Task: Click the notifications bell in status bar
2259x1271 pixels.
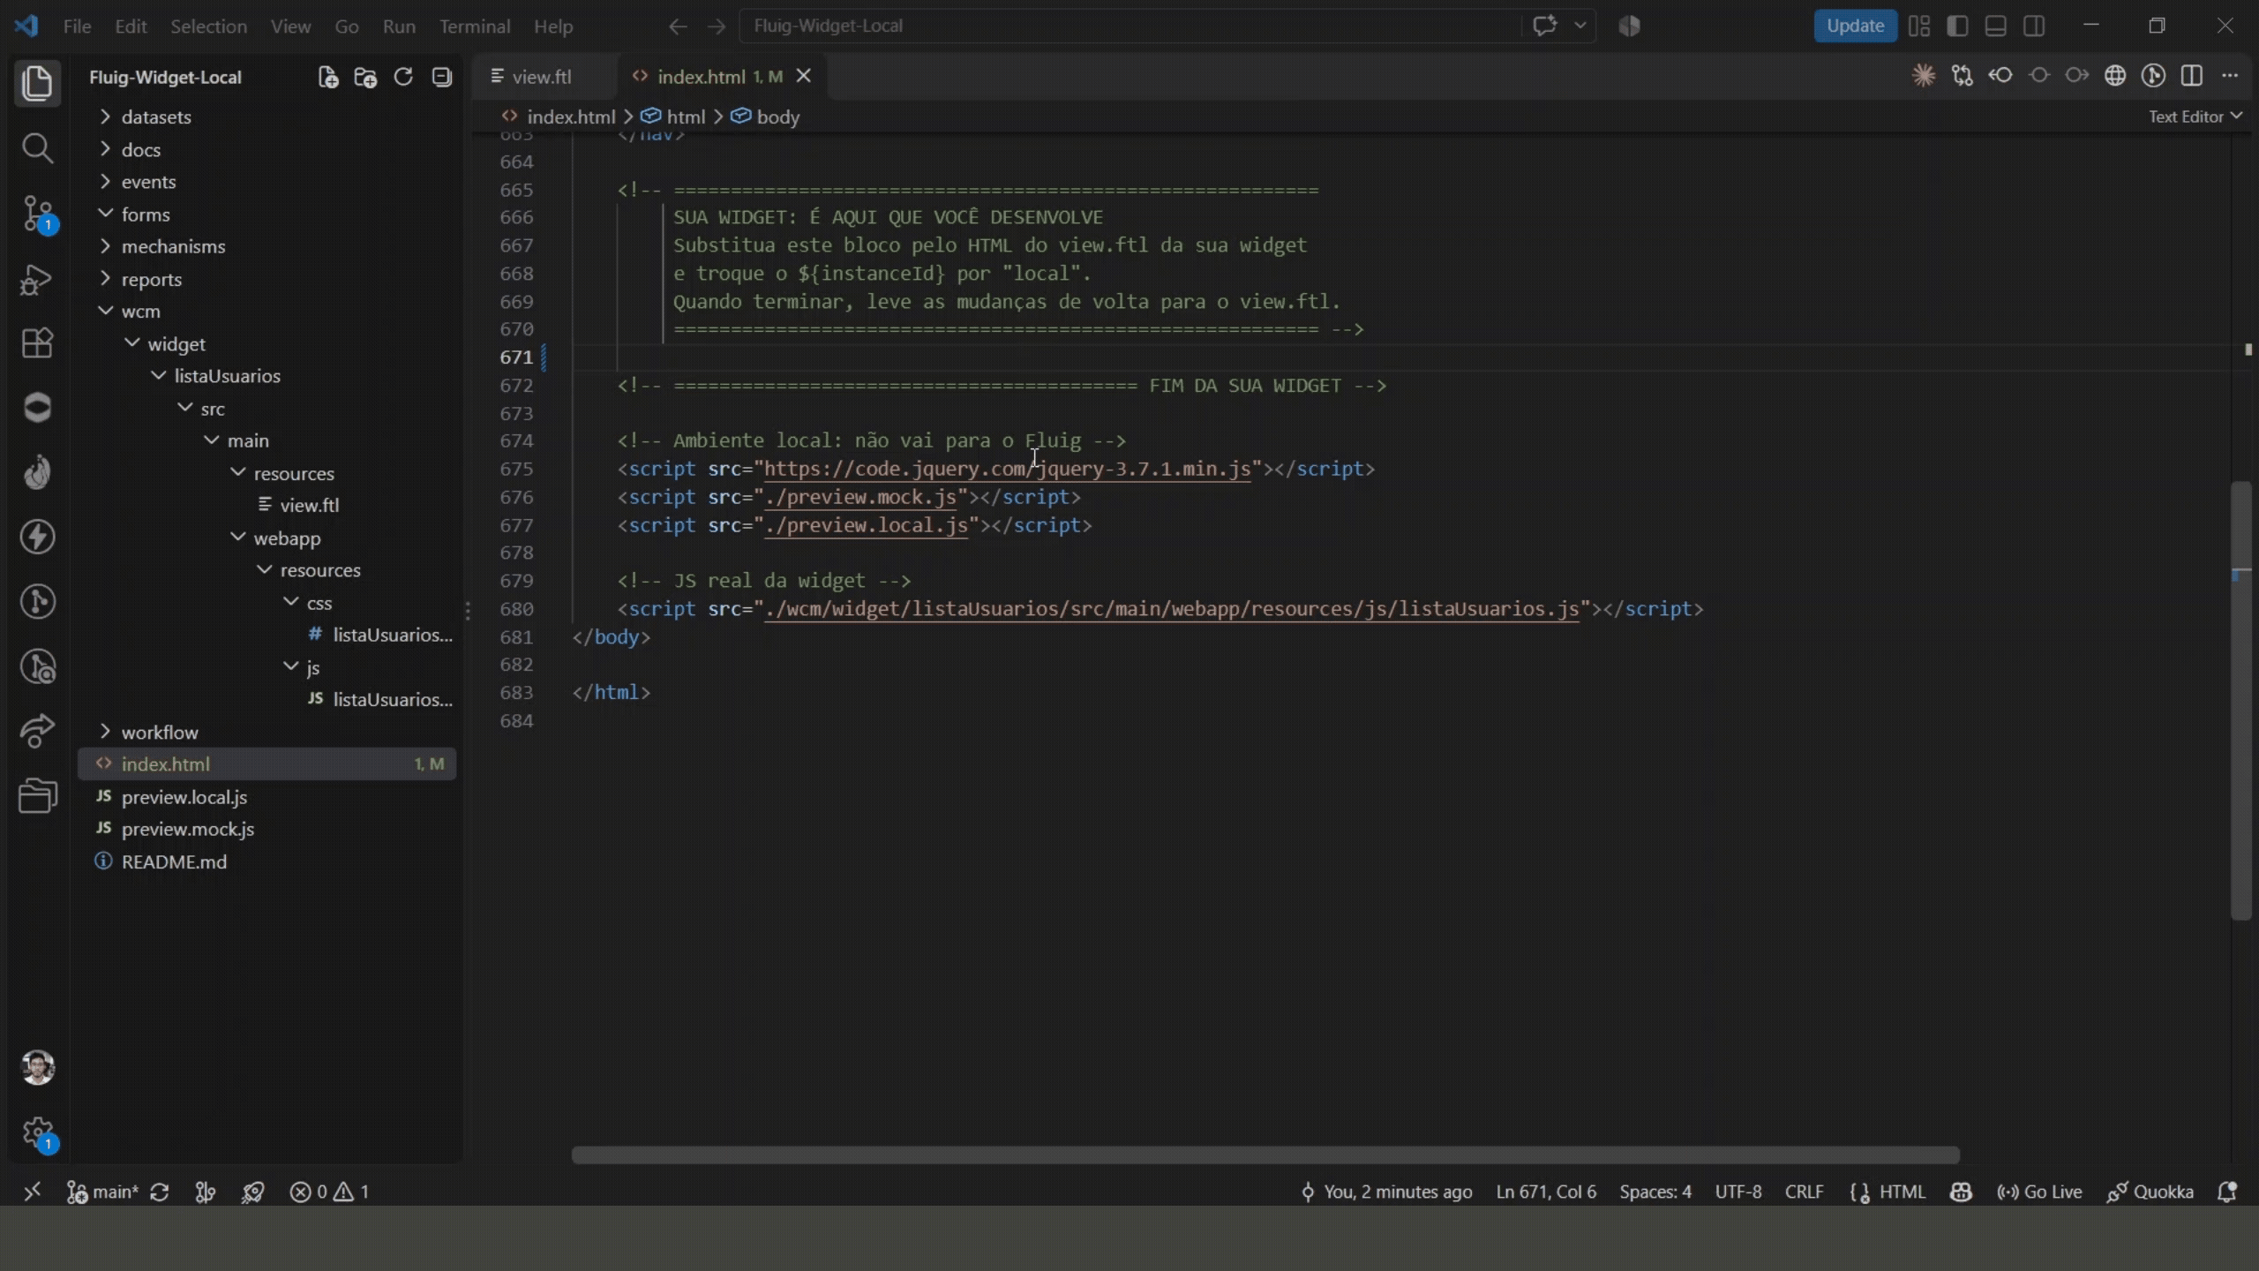Action: click(x=2227, y=1192)
